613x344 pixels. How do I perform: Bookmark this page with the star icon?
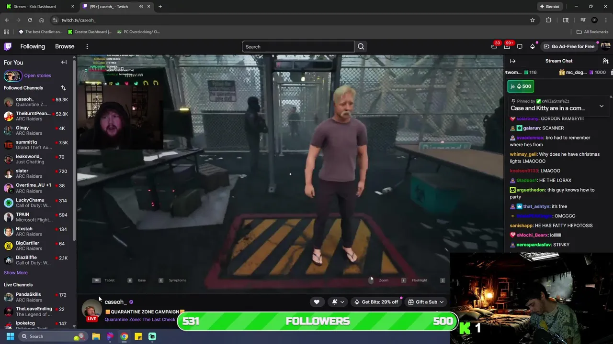coord(532,20)
